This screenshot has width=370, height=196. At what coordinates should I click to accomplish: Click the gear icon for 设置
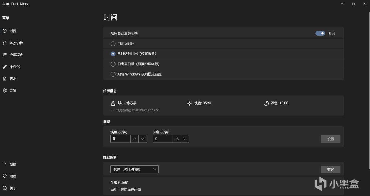(5, 91)
